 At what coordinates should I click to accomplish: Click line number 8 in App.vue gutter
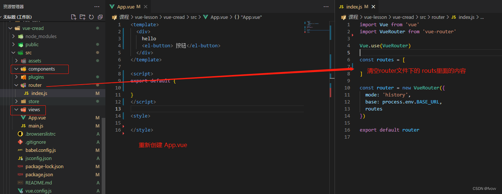click(119, 74)
